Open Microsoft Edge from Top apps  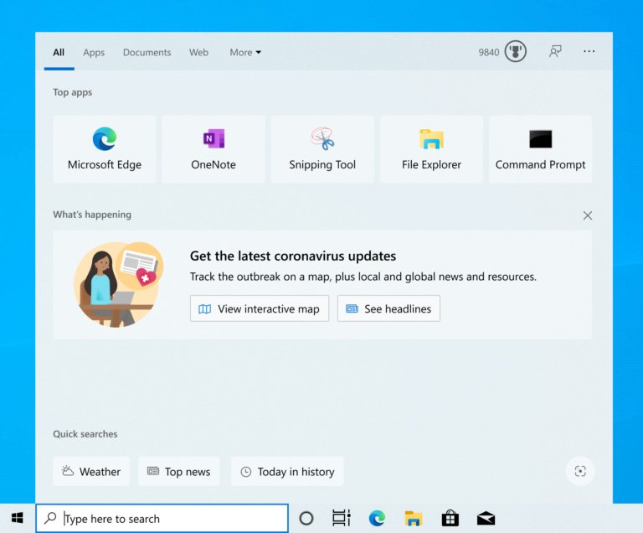pos(105,149)
